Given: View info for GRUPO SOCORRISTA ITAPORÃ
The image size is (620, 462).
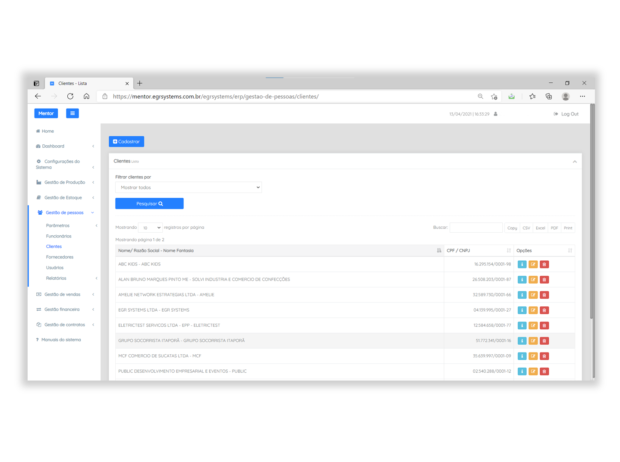Looking at the screenshot, I should click(522, 341).
